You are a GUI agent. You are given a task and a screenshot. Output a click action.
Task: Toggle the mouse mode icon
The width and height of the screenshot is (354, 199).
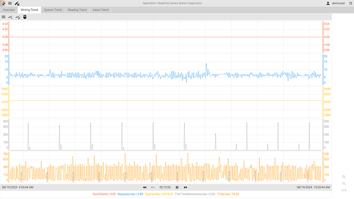point(25,17)
